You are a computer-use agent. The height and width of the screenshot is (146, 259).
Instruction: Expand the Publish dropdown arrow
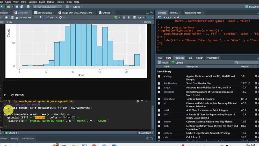click(152, 18)
